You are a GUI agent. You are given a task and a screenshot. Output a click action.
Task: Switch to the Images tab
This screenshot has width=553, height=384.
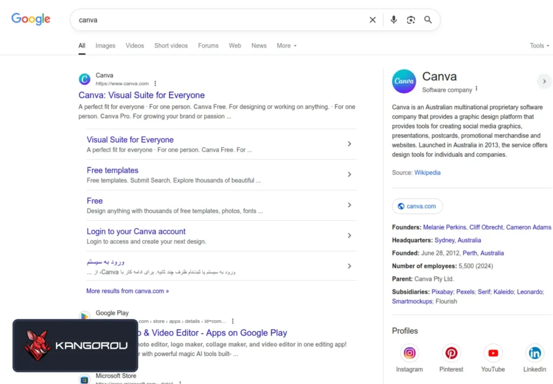(105, 46)
